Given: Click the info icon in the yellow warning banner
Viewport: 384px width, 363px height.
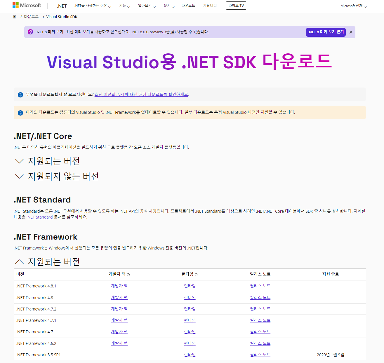Looking at the screenshot, I should [20, 112].
